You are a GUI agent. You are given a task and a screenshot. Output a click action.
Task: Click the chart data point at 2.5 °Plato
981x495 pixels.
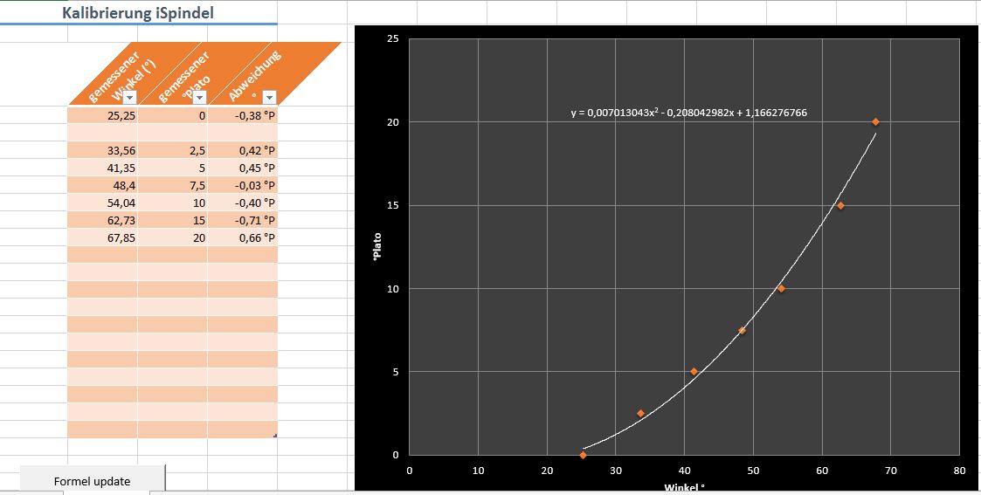640,413
